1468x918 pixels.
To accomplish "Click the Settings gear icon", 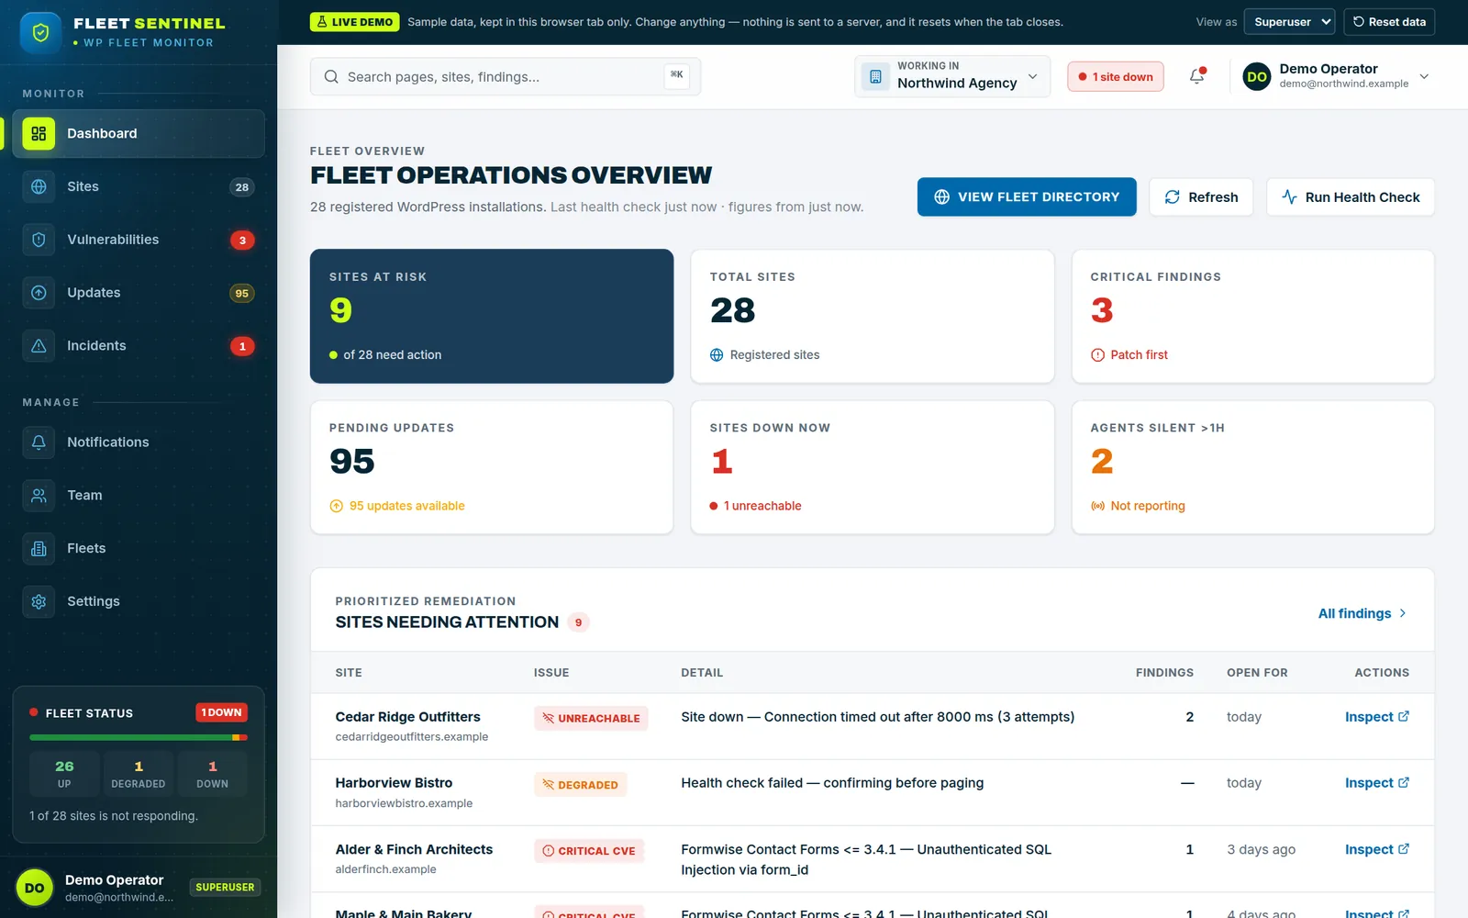I will tap(39, 602).
